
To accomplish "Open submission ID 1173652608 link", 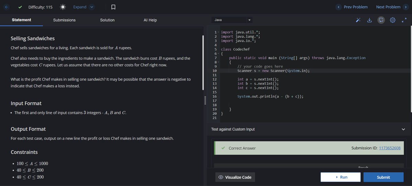I will (390, 148).
